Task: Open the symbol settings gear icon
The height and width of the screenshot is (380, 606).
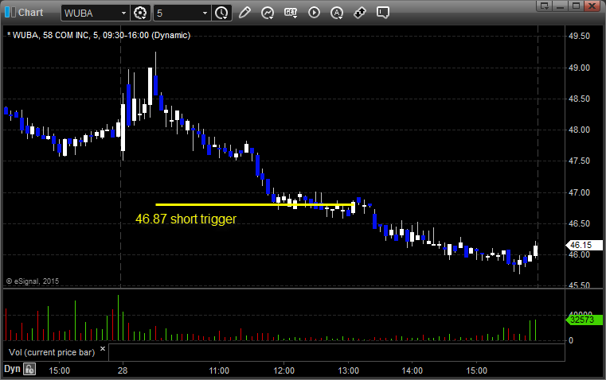Action: point(141,13)
